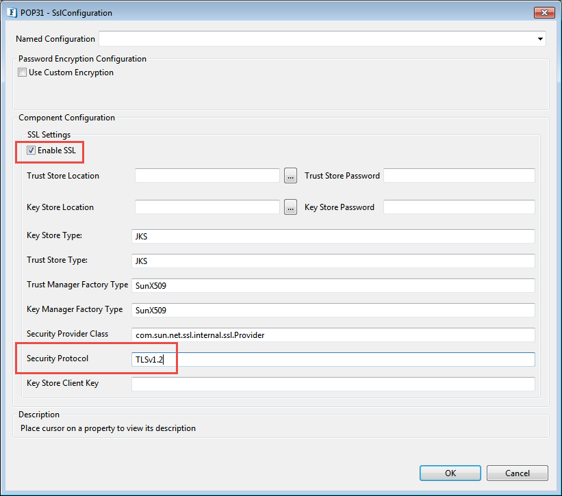Enable Use Custom Encryption option

point(22,73)
